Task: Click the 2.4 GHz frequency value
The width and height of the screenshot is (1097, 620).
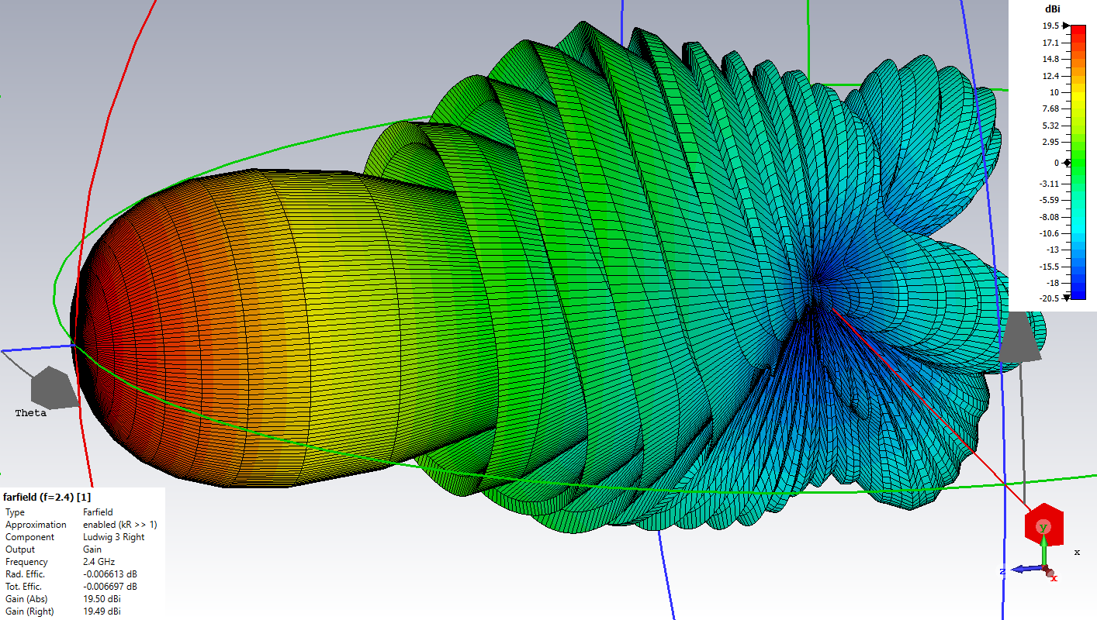Action: [x=99, y=562]
